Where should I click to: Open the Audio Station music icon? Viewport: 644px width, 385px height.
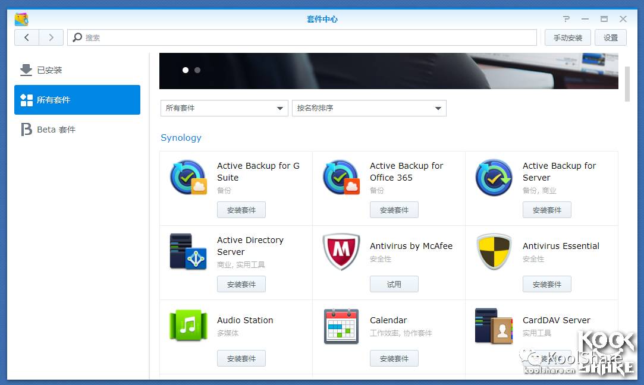pos(188,325)
